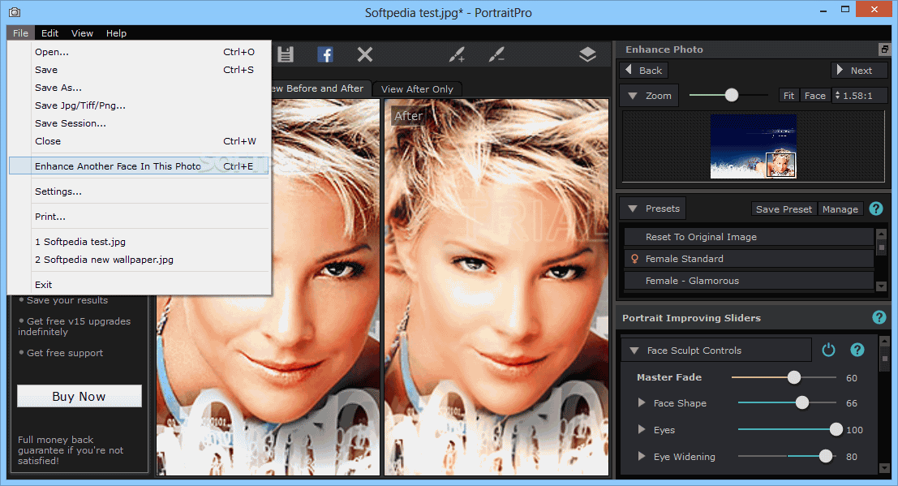
Task: Choose Close from File menu
Action: click(140, 141)
